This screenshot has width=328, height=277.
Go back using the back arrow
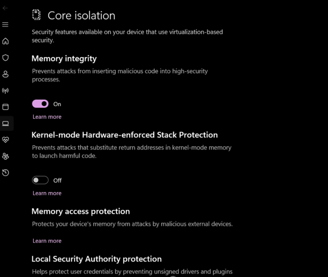[5, 8]
